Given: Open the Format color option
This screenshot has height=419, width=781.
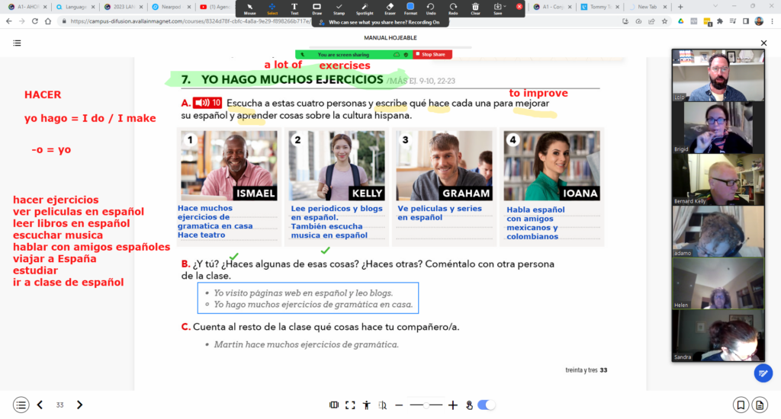Looking at the screenshot, I should [x=410, y=8].
